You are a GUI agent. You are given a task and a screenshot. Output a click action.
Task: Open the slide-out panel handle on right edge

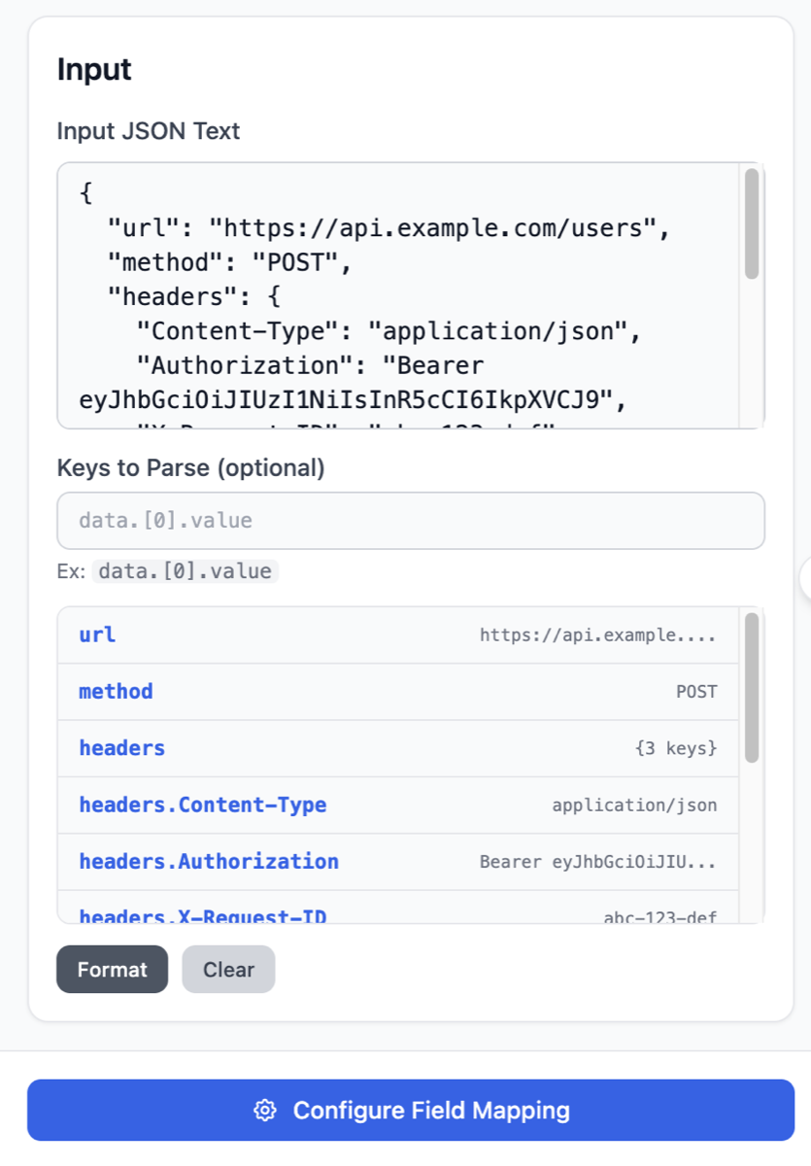(x=805, y=575)
